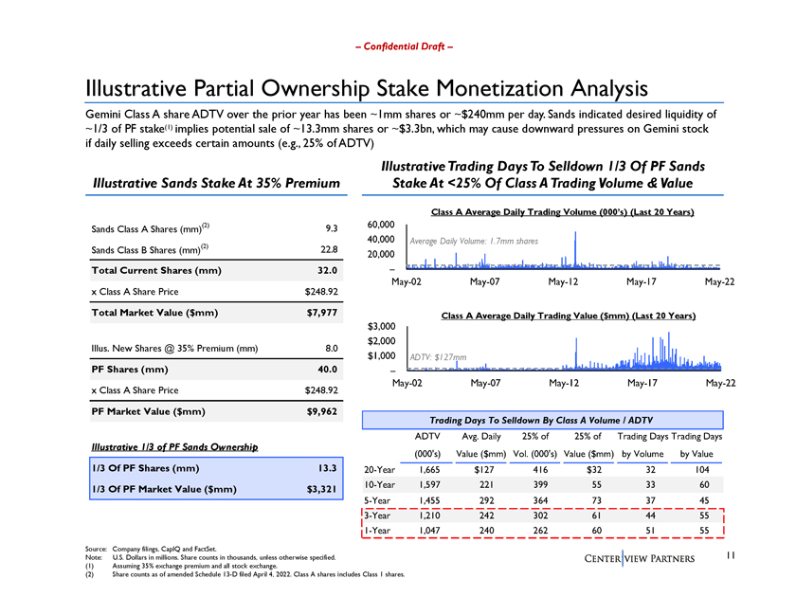This screenshot has width=796, height=615.
Task: Select the '1/3 Of PF Shares (mm)' label
Action: click(146, 468)
